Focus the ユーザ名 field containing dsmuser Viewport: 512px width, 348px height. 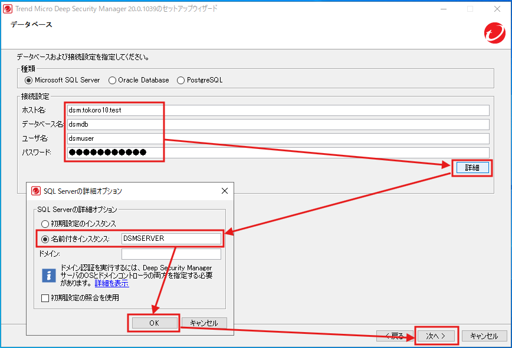278,138
